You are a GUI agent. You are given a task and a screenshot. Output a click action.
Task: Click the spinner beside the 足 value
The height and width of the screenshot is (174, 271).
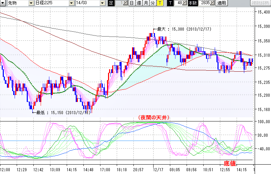point(126,3)
